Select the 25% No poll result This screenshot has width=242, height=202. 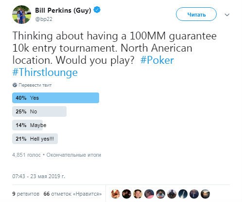[x=39, y=111]
